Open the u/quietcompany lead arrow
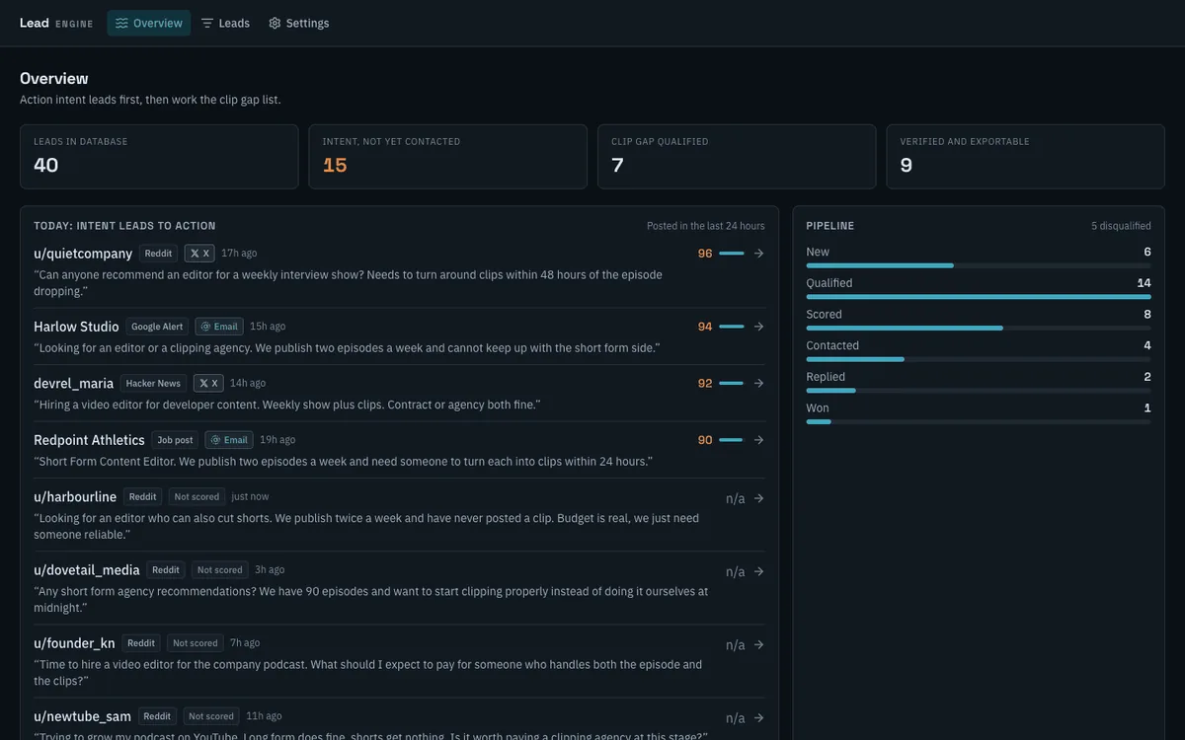1185x740 pixels. (x=758, y=254)
